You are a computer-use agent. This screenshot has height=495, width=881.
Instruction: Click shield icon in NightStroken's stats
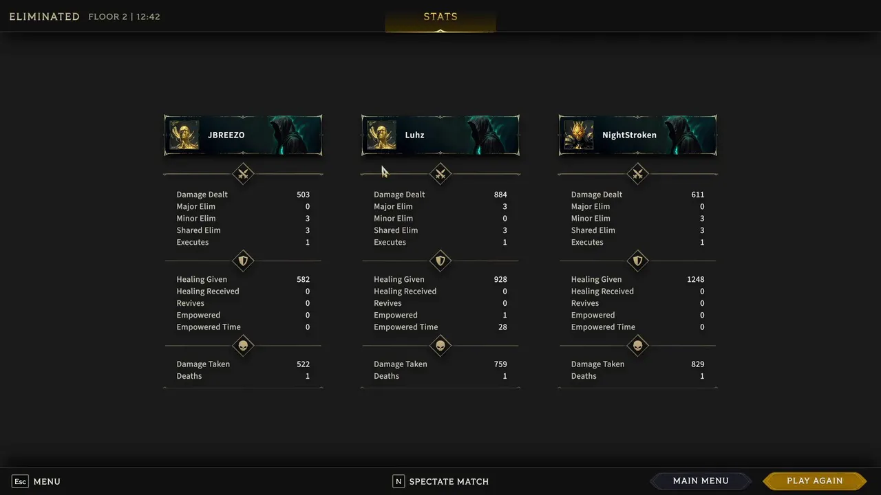coord(637,261)
